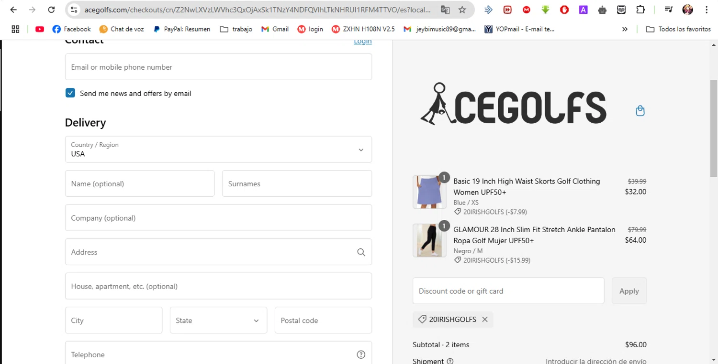718x364 pixels.
Task: Focus the Email or mobile phone number field
Action: (x=218, y=67)
